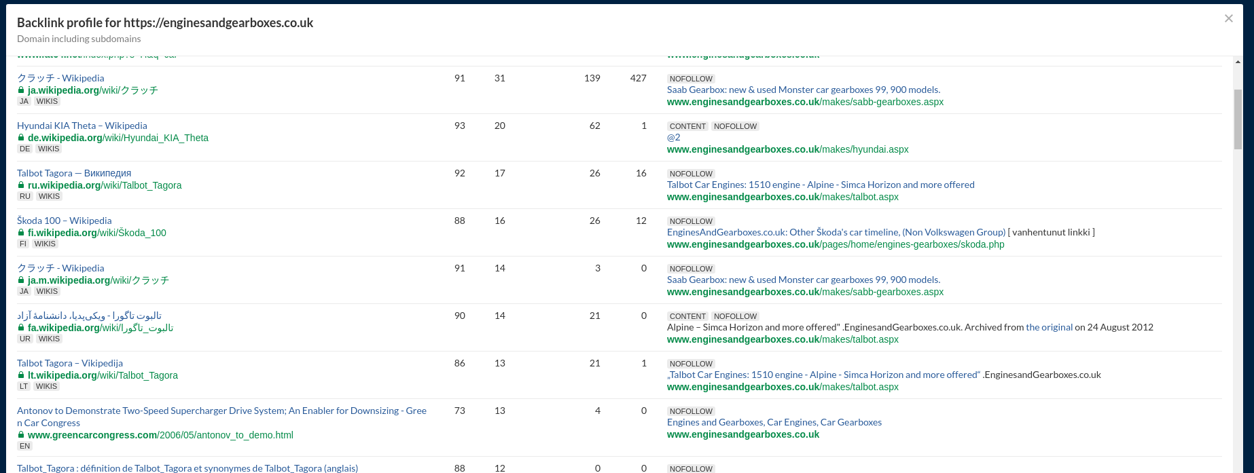1254x473 pixels.
Task: Click the UR language tag
Action: click(x=25, y=339)
